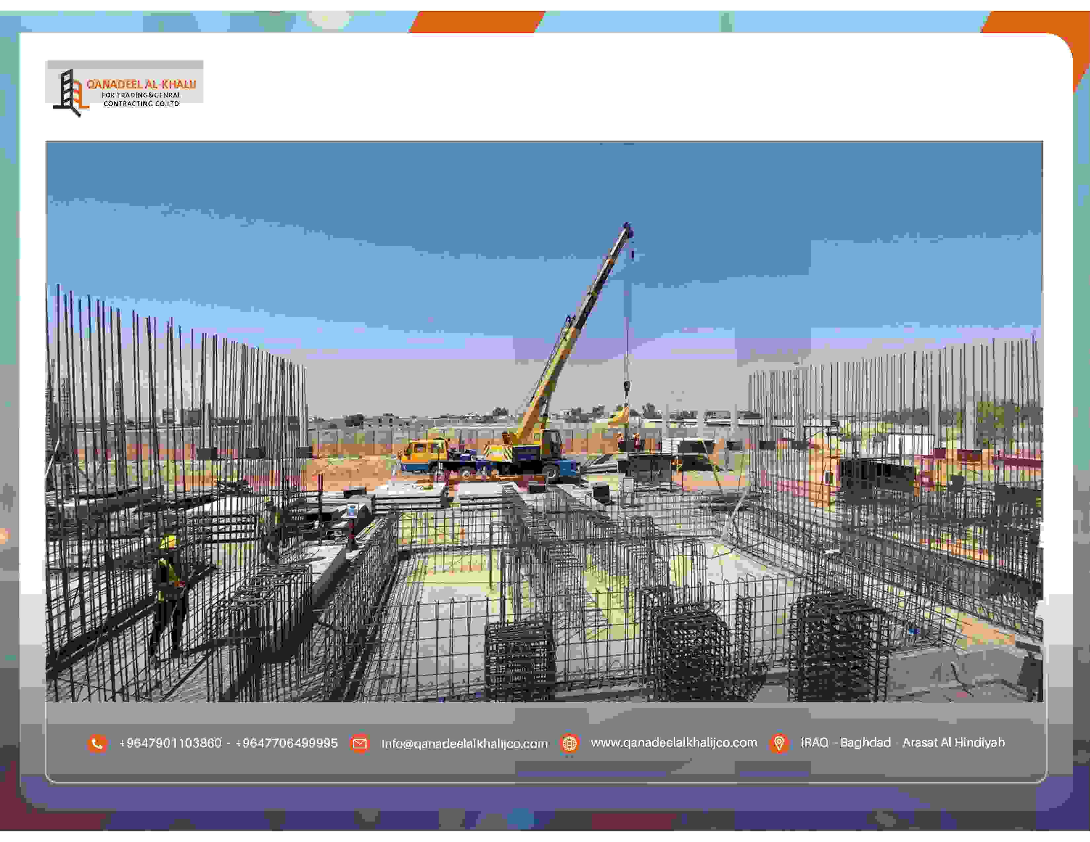Open info@qanadeelalkhalijco.com email address

(x=465, y=744)
